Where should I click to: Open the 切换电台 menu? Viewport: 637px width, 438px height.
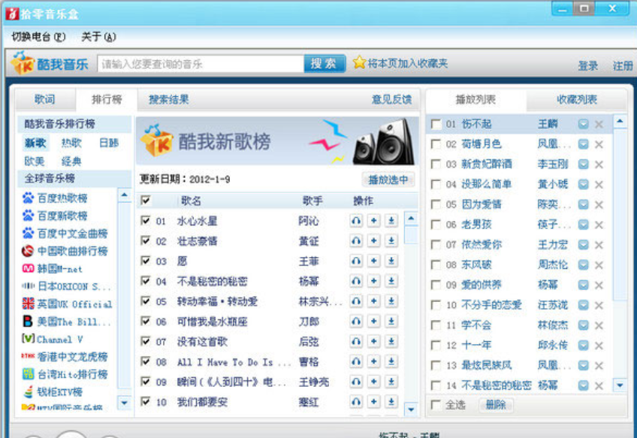(x=38, y=37)
